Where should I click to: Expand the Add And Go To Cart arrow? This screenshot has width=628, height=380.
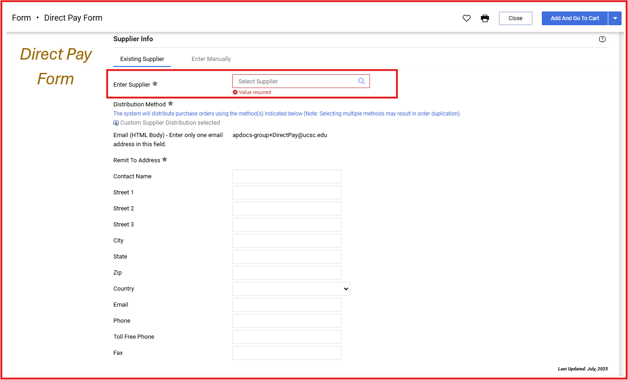click(x=615, y=18)
